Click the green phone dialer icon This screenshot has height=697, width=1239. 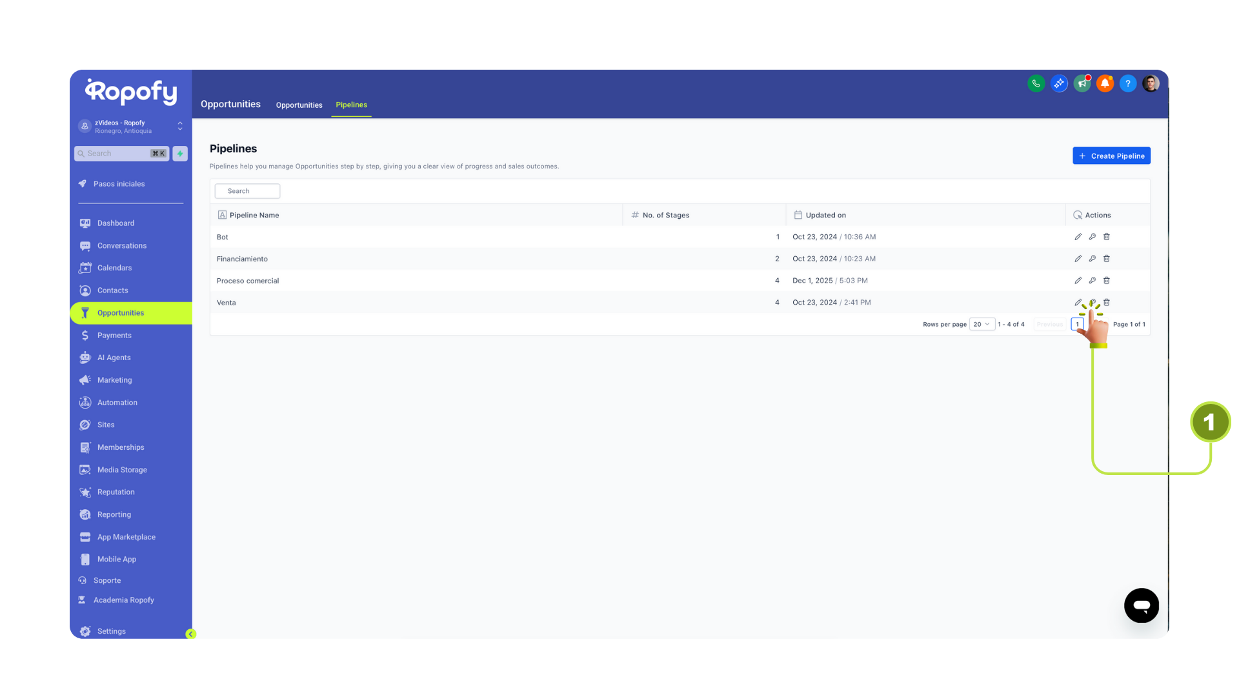coord(1036,83)
